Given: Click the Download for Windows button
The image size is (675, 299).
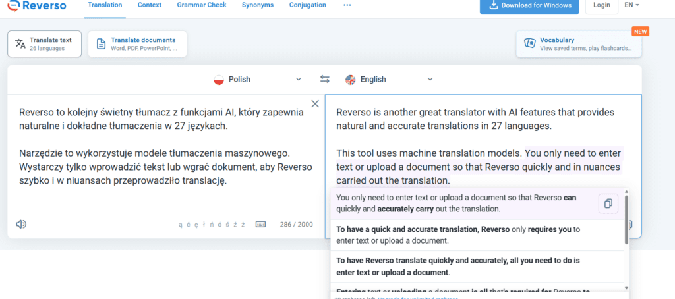Looking at the screenshot, I should pyautogui.click(x=529, y=6).
